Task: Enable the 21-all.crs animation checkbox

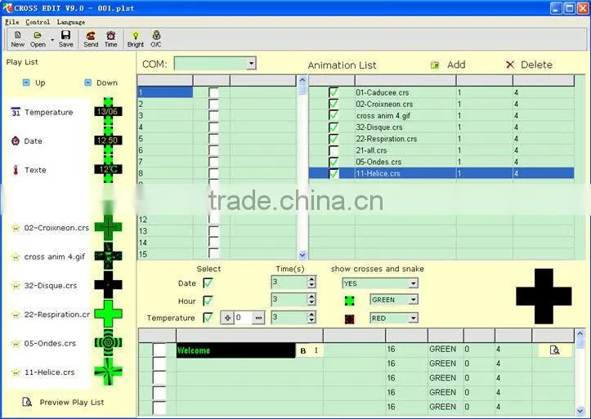Action: pyautogui.click(x=334, y=150)
